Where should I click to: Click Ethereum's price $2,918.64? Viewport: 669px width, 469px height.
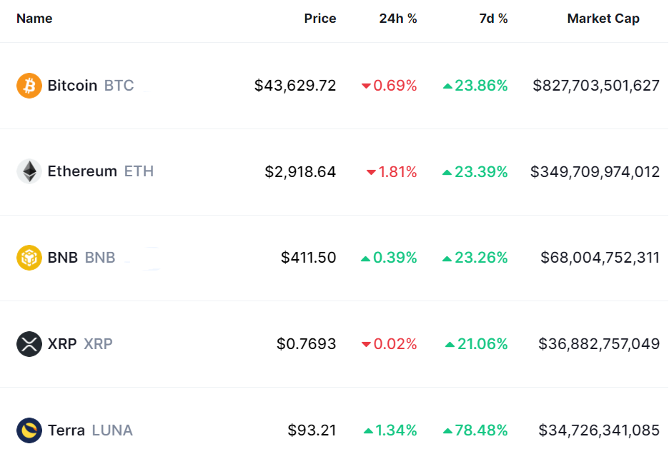(300, 172)
